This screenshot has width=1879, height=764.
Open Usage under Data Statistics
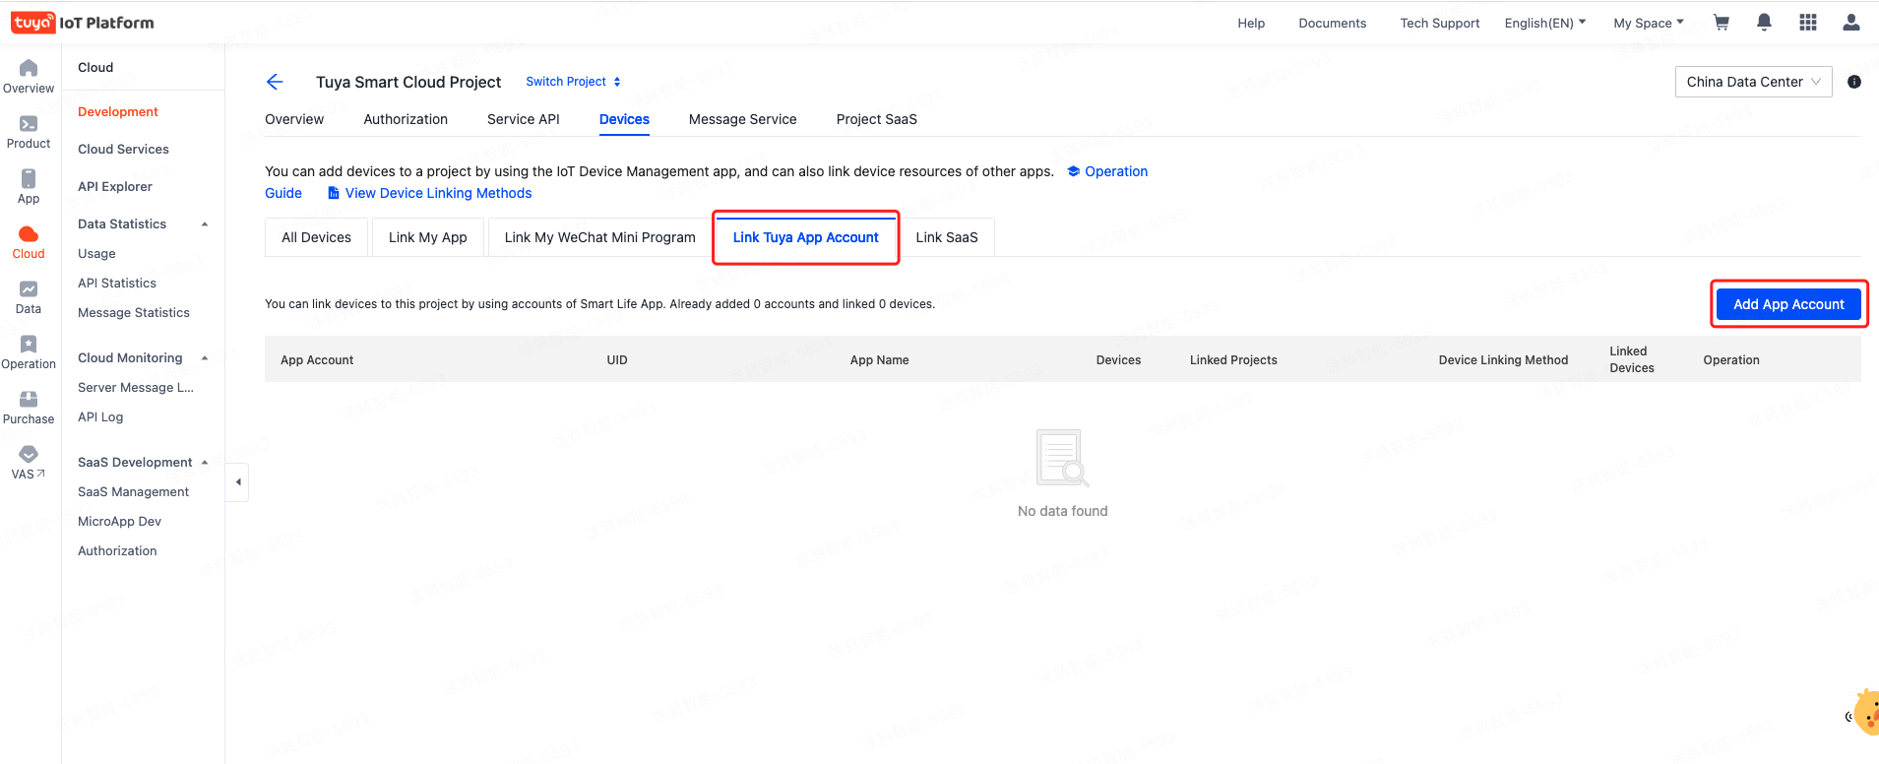[x=96, y=254]
